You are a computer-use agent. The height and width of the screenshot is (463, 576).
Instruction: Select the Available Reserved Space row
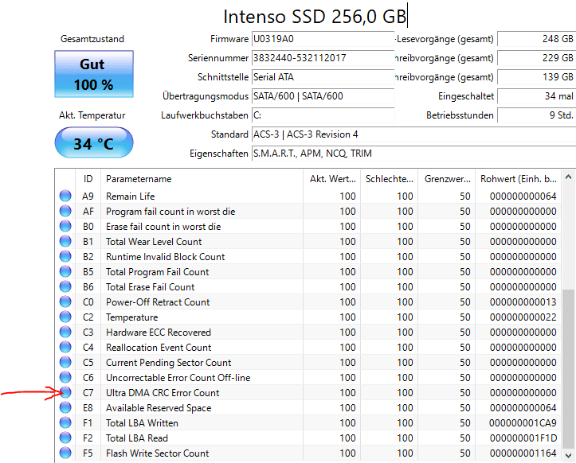(199, 408)
